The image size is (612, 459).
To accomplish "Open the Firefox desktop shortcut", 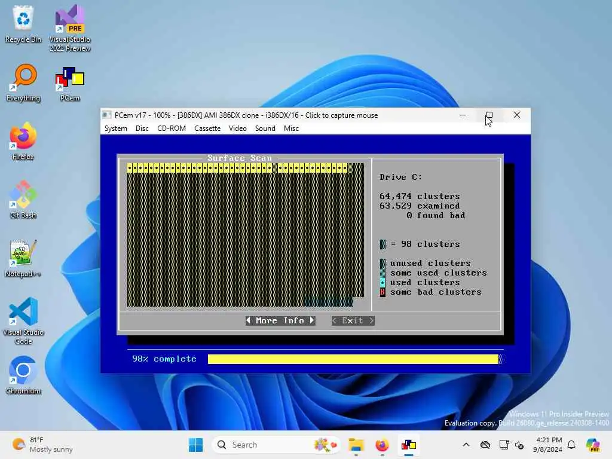I will point(23,141).
